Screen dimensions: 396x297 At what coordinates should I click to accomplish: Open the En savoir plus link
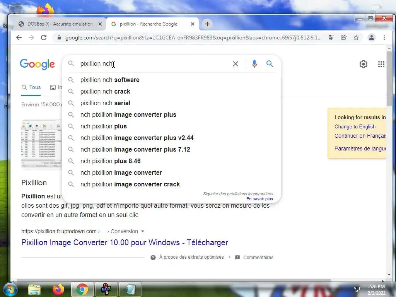259,199
